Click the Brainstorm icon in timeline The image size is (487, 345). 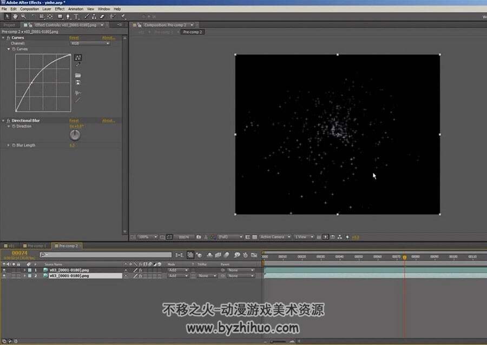pyautogui.click(x=237, y=255)
